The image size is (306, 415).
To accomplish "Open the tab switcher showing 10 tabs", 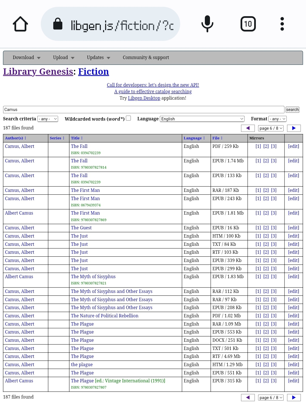I will coord(248,24).
